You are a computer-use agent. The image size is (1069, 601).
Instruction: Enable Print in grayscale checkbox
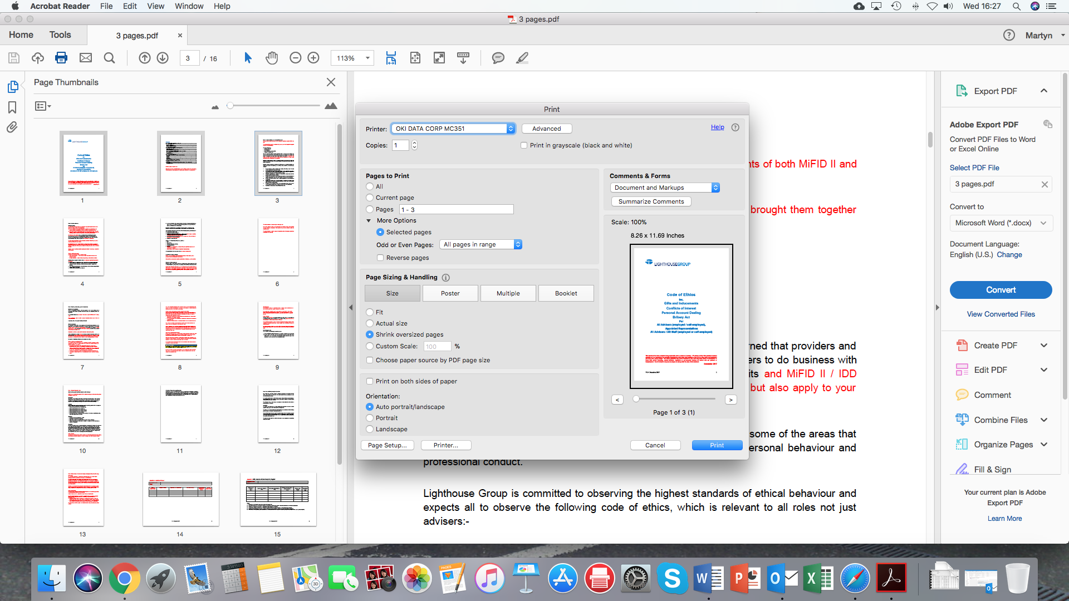[524, 145]
